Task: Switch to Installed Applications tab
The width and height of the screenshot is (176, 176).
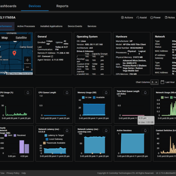Action: tap(51, 26)
